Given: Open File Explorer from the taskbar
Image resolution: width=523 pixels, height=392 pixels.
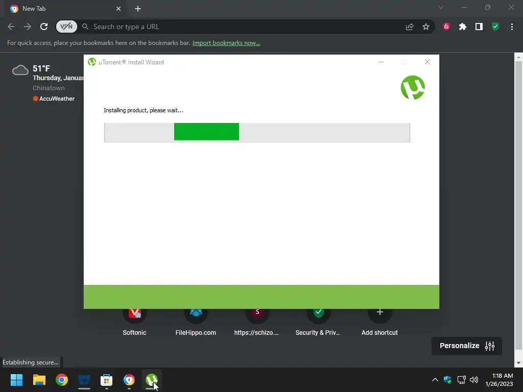Looking at the screenshot, I should pos(39,380).
